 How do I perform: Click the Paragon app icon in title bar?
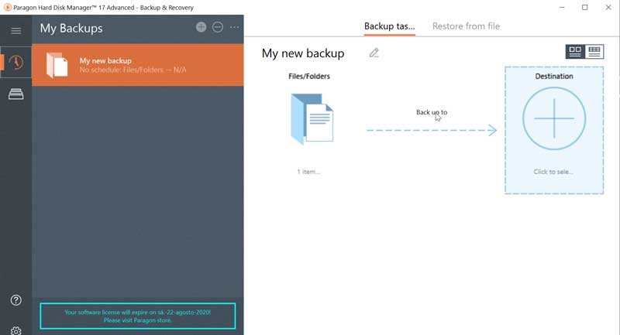7,7
